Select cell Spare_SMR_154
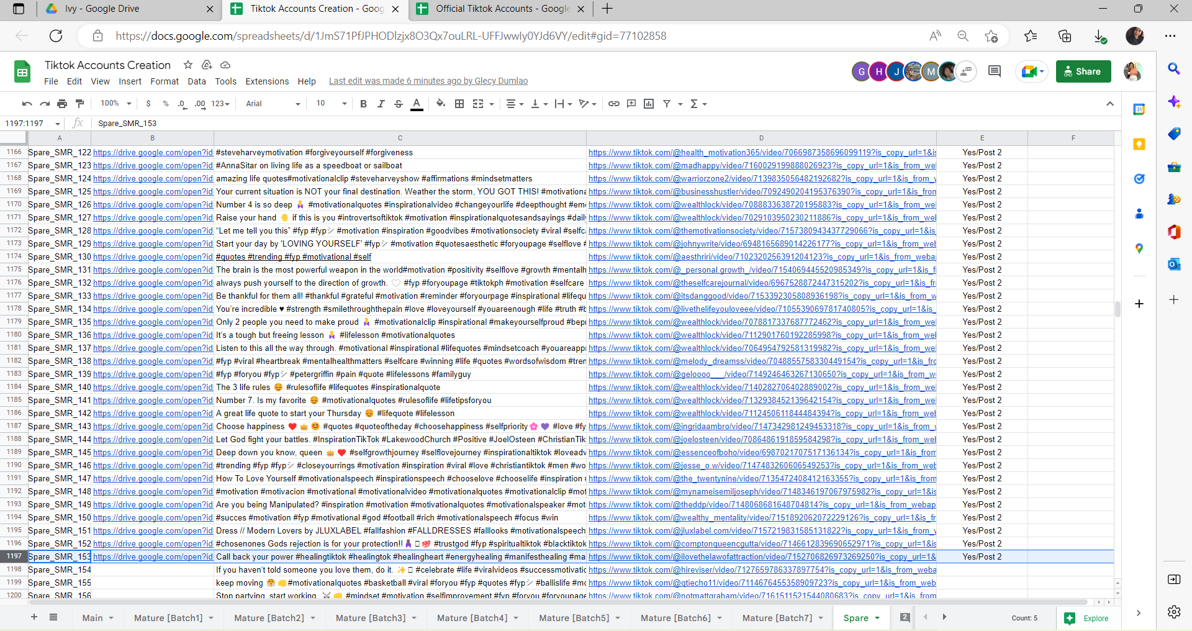The height and width of the screenshot is (631, 1192). click(x=60, y=570)
